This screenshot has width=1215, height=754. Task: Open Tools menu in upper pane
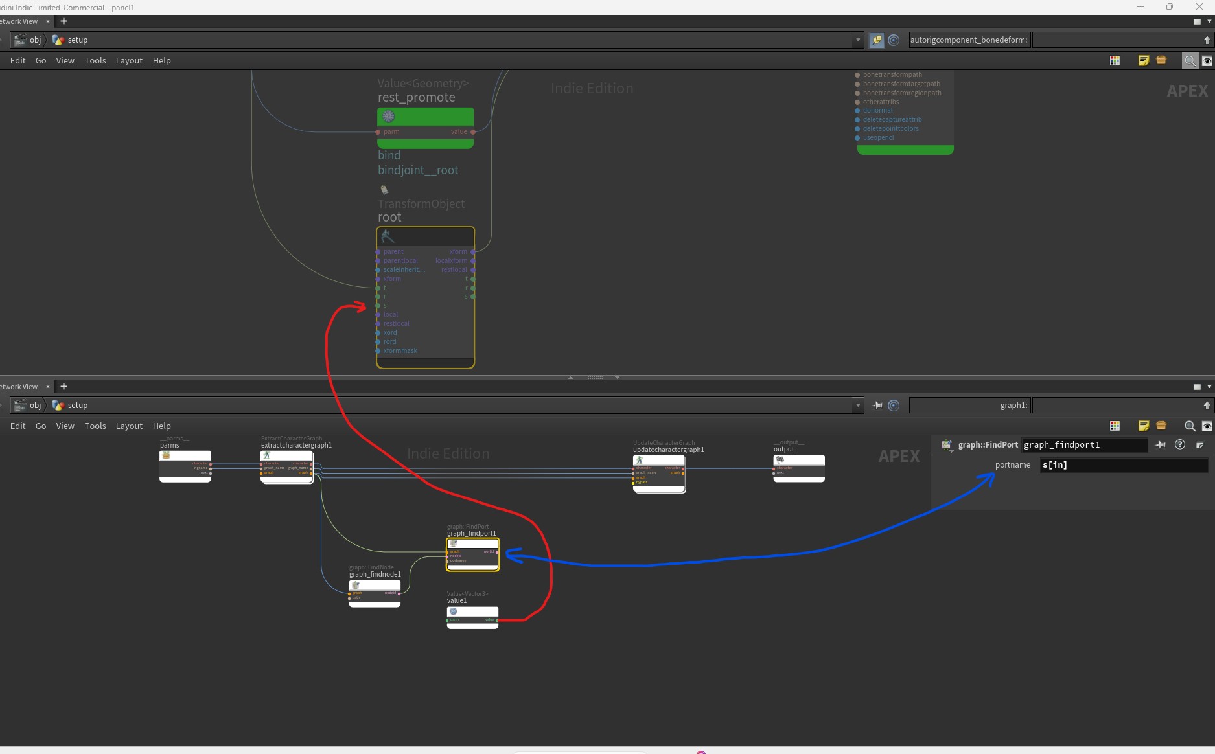coord(95,60)
